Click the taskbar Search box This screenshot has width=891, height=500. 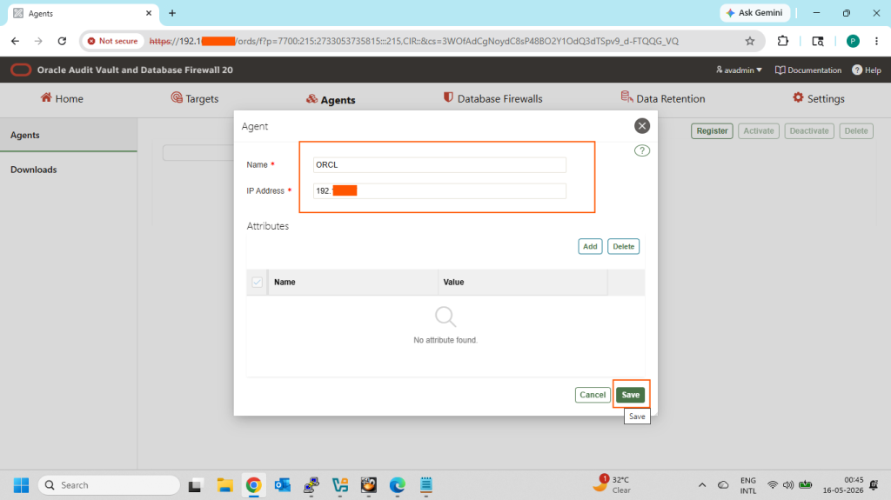(x=109, y=485)
